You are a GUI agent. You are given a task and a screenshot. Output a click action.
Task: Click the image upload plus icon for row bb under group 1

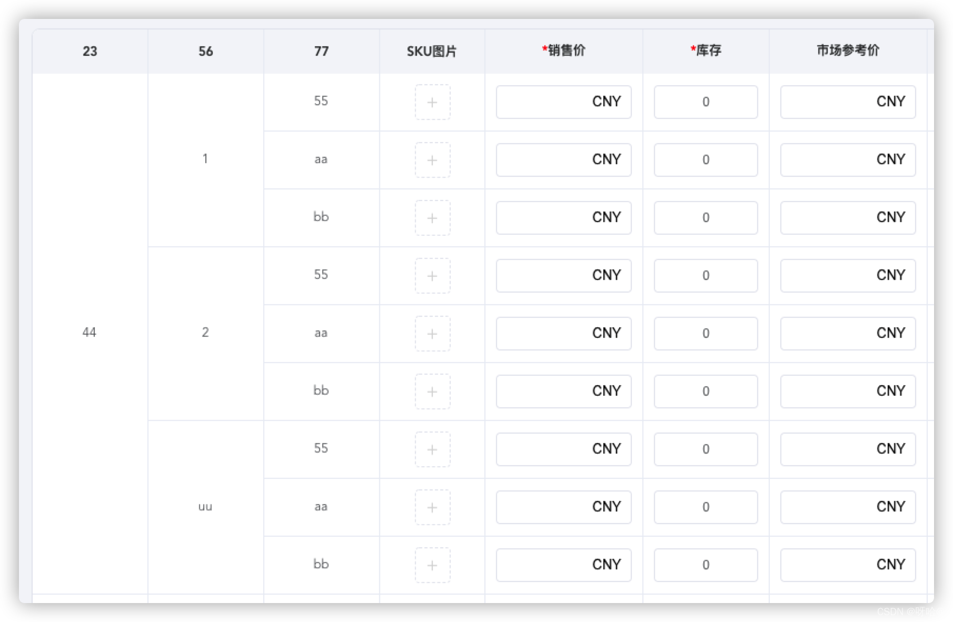click(x=432, y=217)
